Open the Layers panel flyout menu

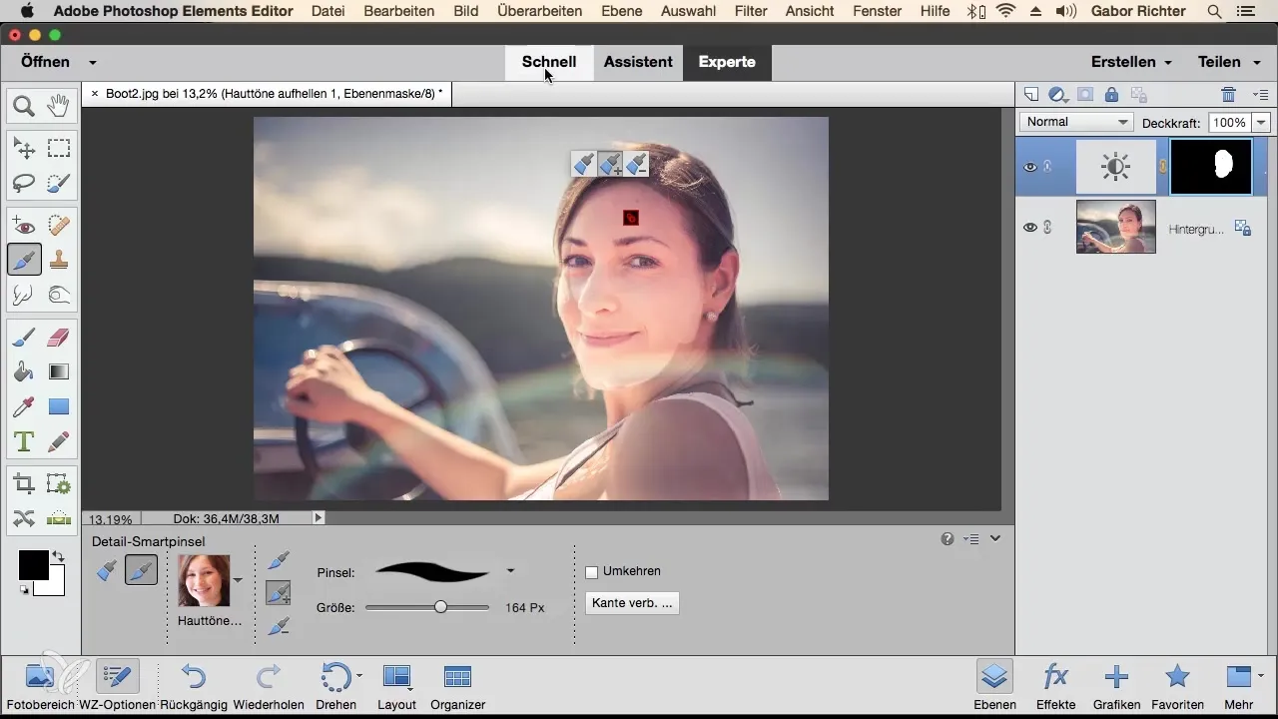pyautogui.click(x=1260, y=95)
